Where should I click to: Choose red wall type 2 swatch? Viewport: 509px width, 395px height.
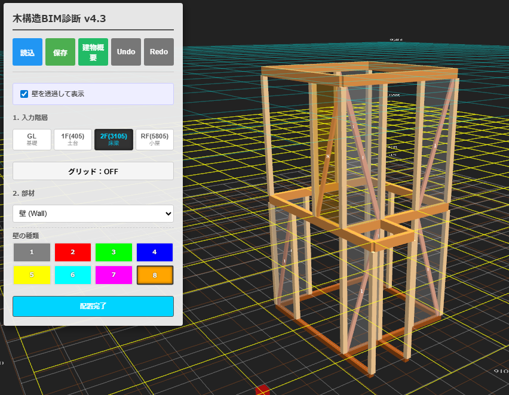73,252
